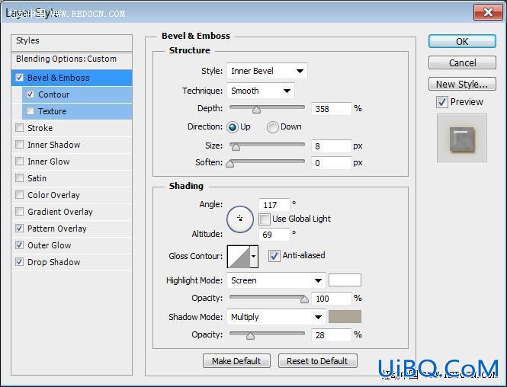The image size is (507, 387).
Task: Open the Inner Shadow settings entry
Action: (x=53, y=145)
